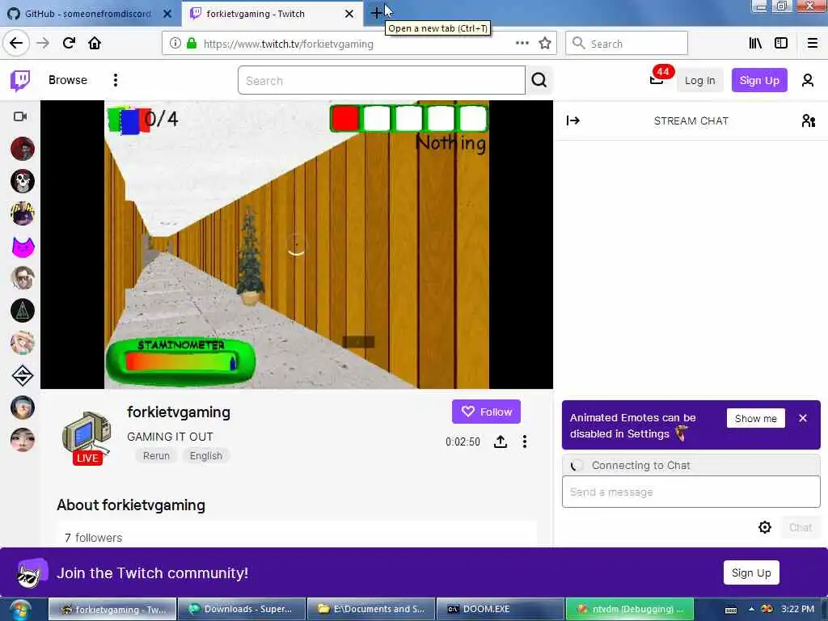Click the English tag
Viewport: 828px width, 621px height.
pyautogui.click(x=206, y=456)
